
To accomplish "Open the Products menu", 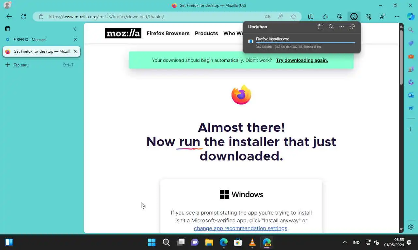I will (x=206, y=33).
